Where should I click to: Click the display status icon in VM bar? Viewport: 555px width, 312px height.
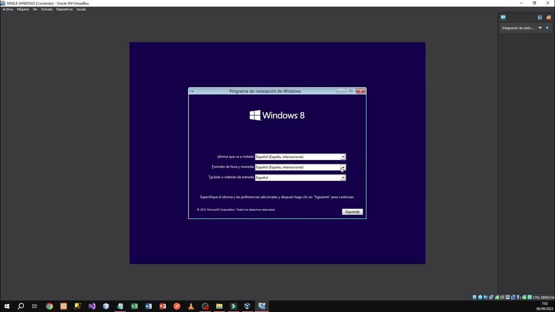[x=508, y=297]
